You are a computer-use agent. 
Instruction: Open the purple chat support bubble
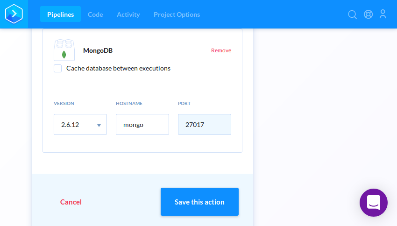tap(374, 203)
